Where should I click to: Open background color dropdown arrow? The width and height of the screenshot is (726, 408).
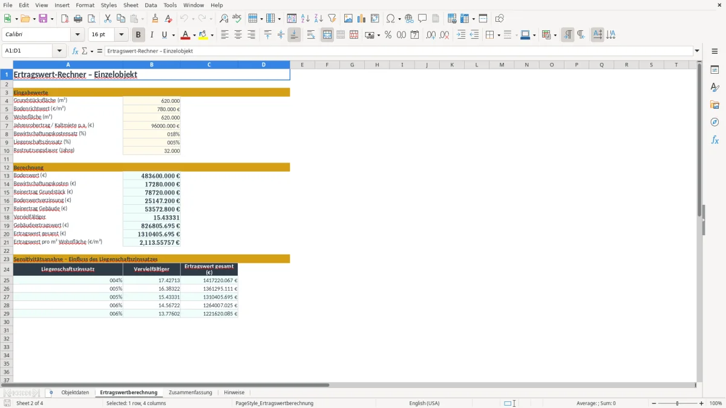pyautogui.click(x=211, y=35)
